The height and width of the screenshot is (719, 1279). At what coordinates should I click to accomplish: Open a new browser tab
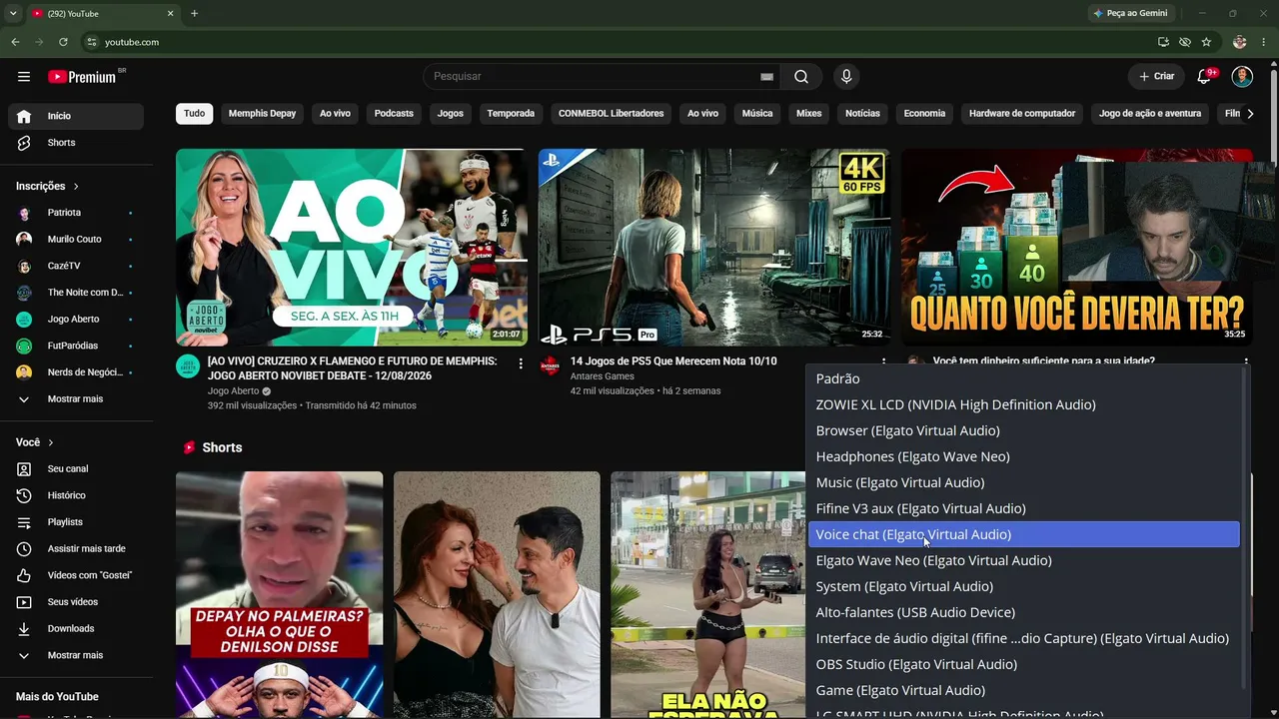(194, 13)
